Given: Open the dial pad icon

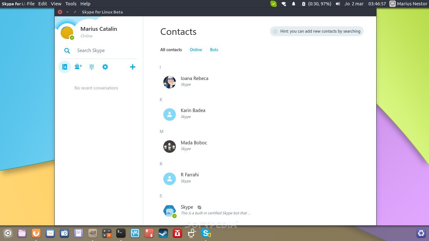Looking at the screenshot, I should coord(92,67).
